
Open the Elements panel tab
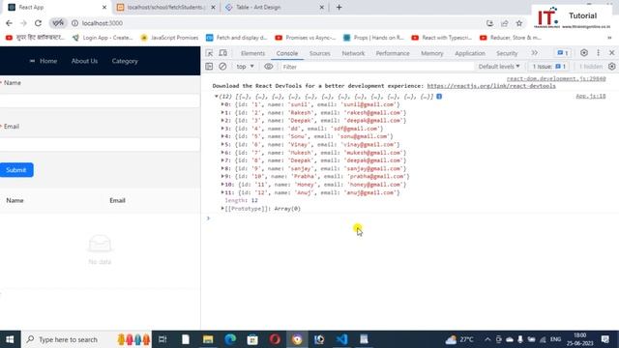pos(252,53)
